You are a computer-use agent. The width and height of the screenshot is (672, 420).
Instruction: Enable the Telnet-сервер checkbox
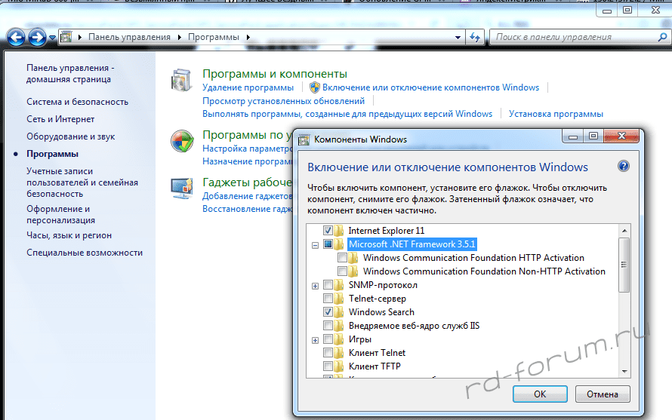pos(328,299)
